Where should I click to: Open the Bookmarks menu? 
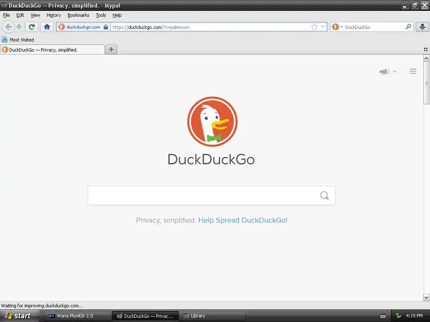click(79, 15)
